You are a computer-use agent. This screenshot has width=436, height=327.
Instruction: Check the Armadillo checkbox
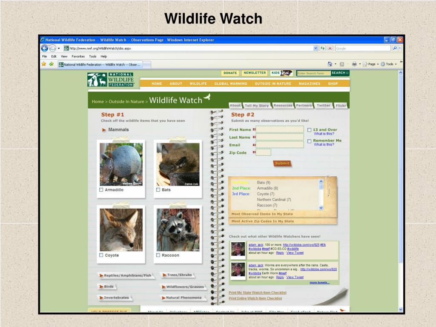101,189
